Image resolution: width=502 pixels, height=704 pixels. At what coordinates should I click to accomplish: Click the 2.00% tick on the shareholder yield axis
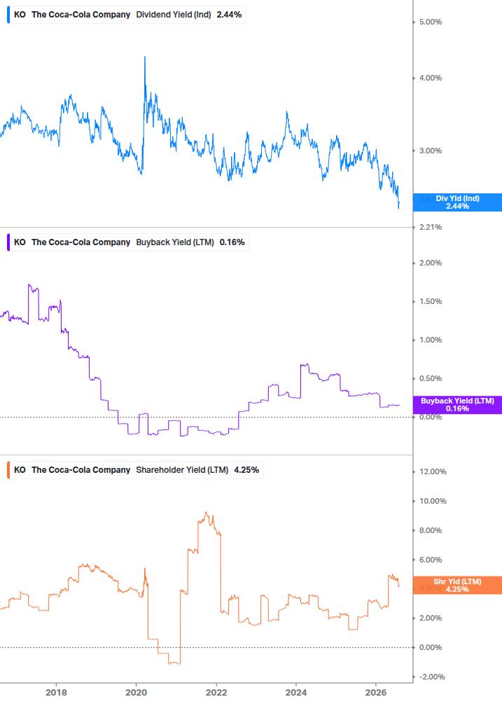[430, 619]
